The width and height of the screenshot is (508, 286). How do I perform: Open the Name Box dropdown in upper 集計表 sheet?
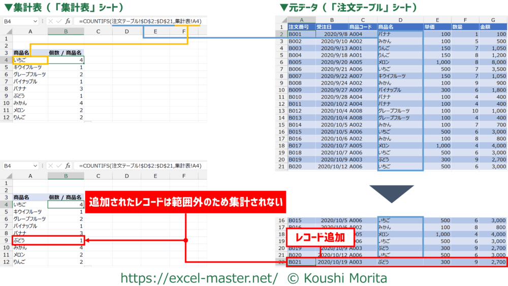point(35,21)
